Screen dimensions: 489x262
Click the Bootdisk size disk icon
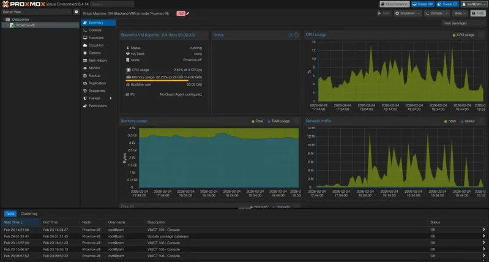pos(128,84)
